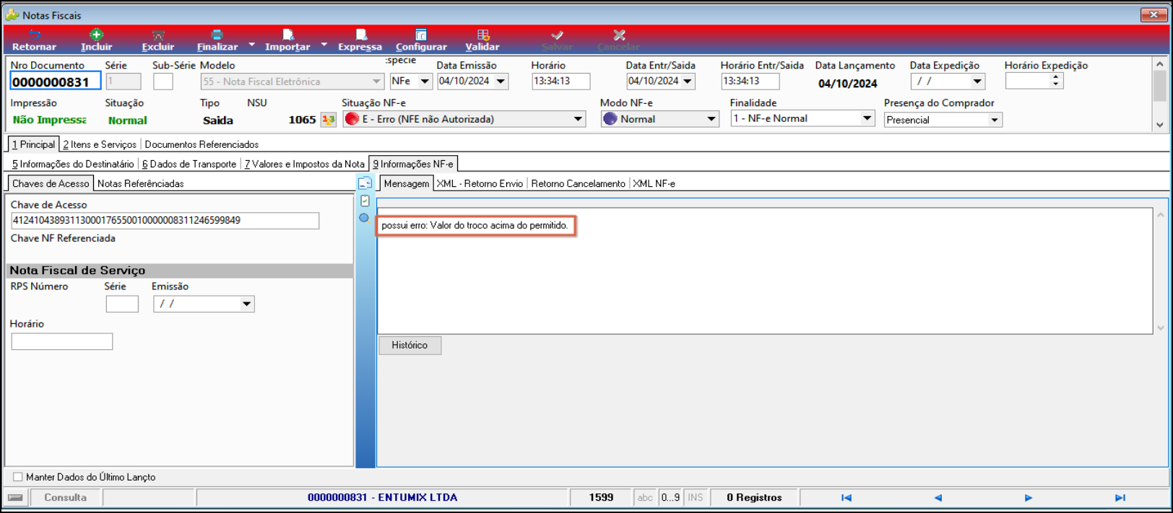Click the checklist icon below the document icon
This screenshot has width=1173, height=513.
[x=365, y=201]
